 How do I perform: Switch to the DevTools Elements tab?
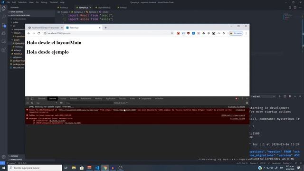[x=41, y=99]
